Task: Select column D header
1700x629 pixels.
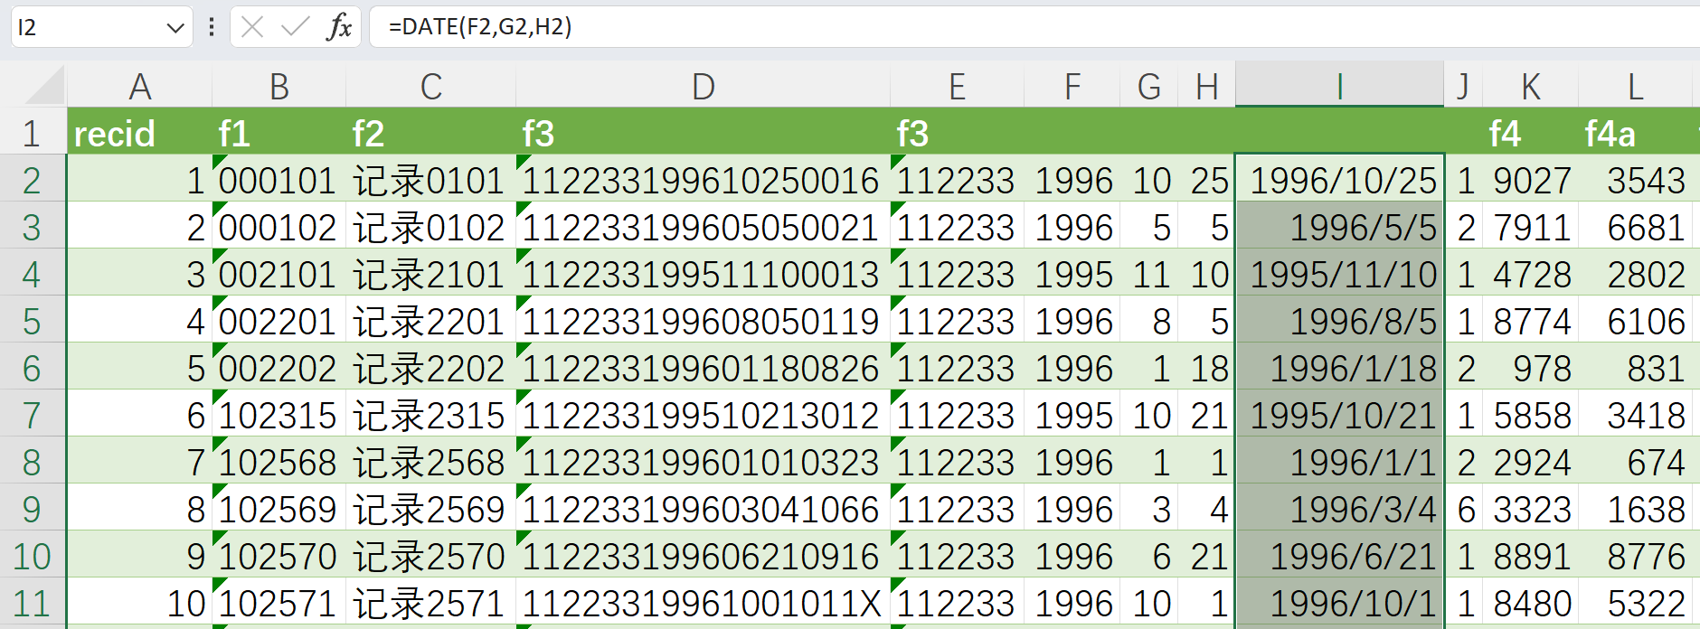Action: click(703, 87)
